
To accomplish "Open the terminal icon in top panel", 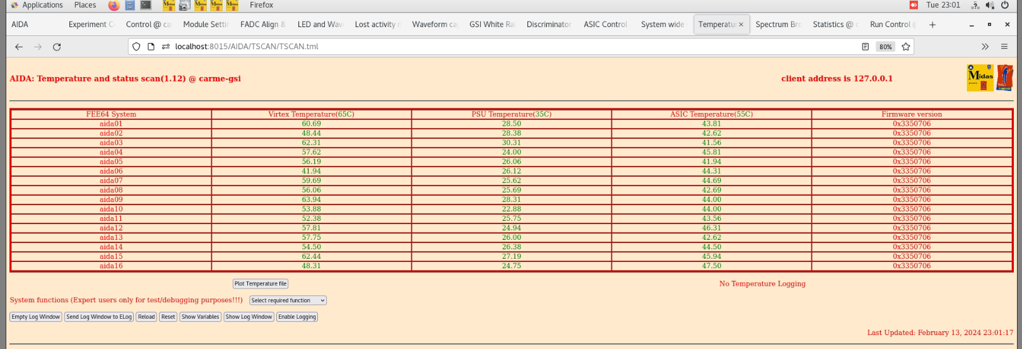I will pyautogui.click(x=146, y=5).
